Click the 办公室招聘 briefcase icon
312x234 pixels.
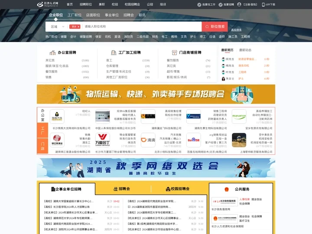point(52,52)
